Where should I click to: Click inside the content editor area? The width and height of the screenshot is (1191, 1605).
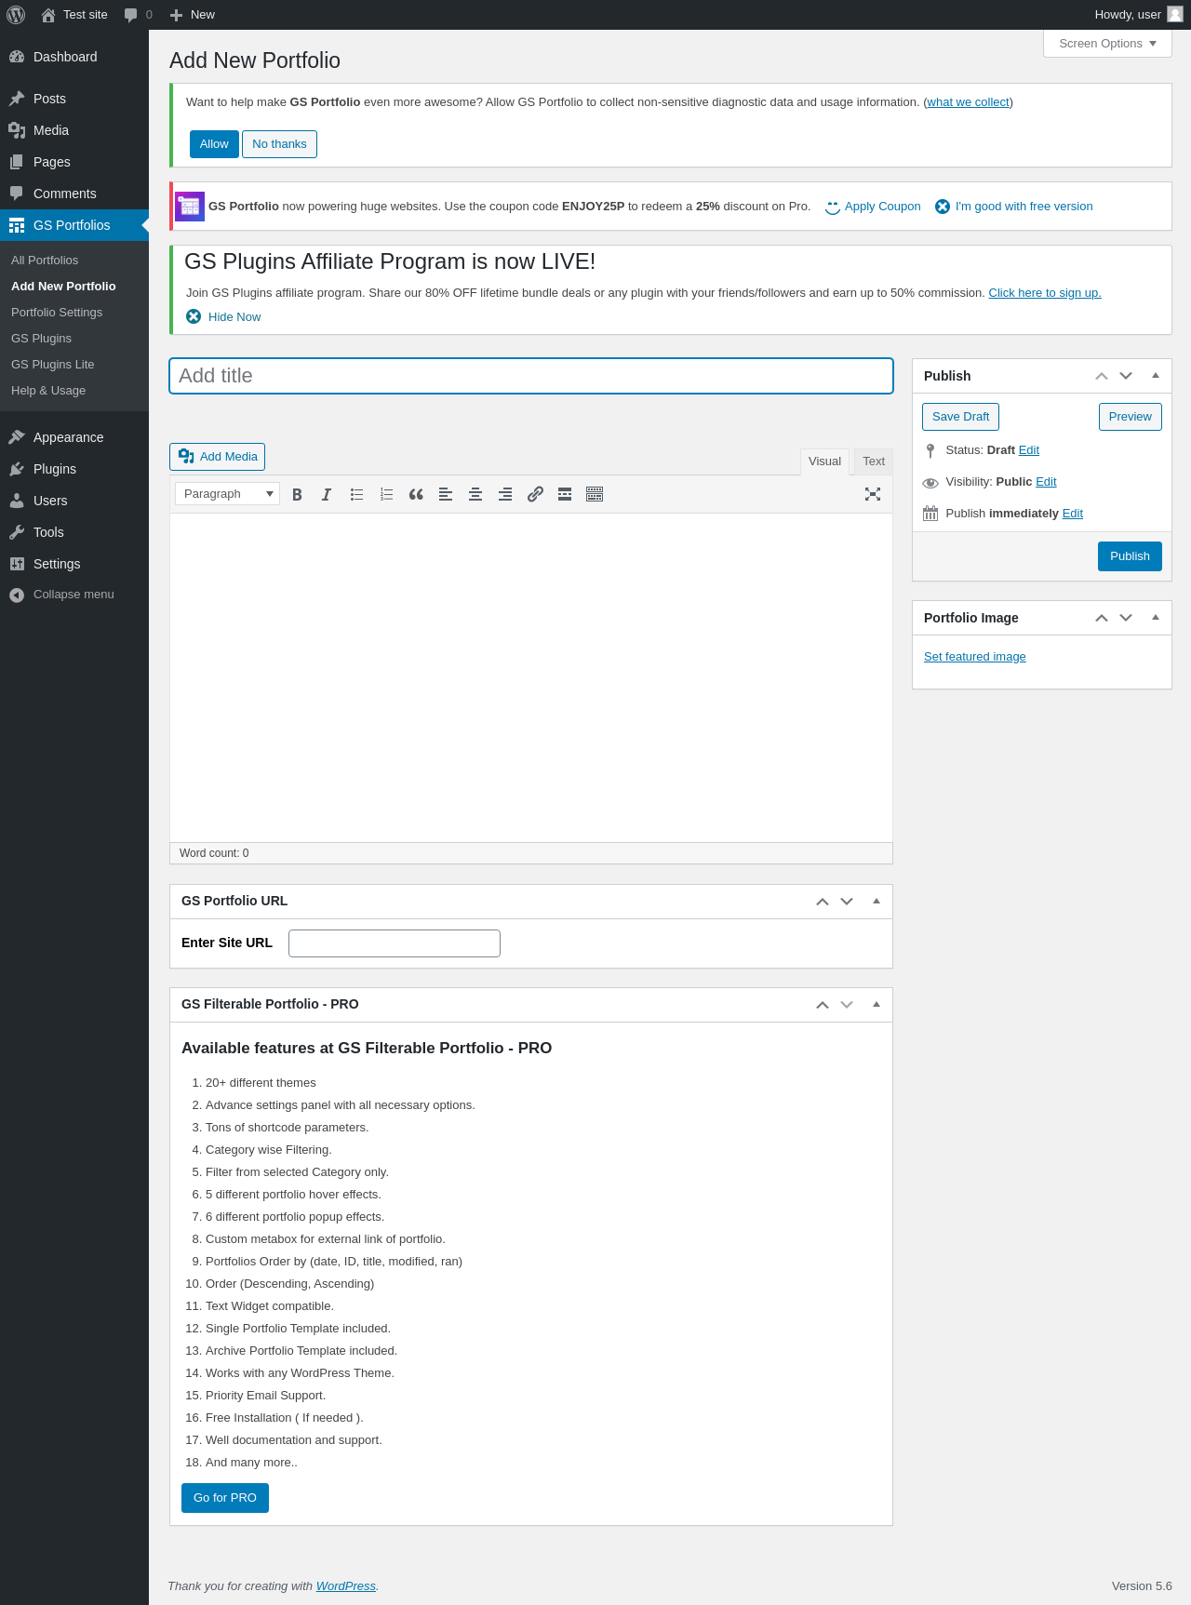(x=531, y=677)
